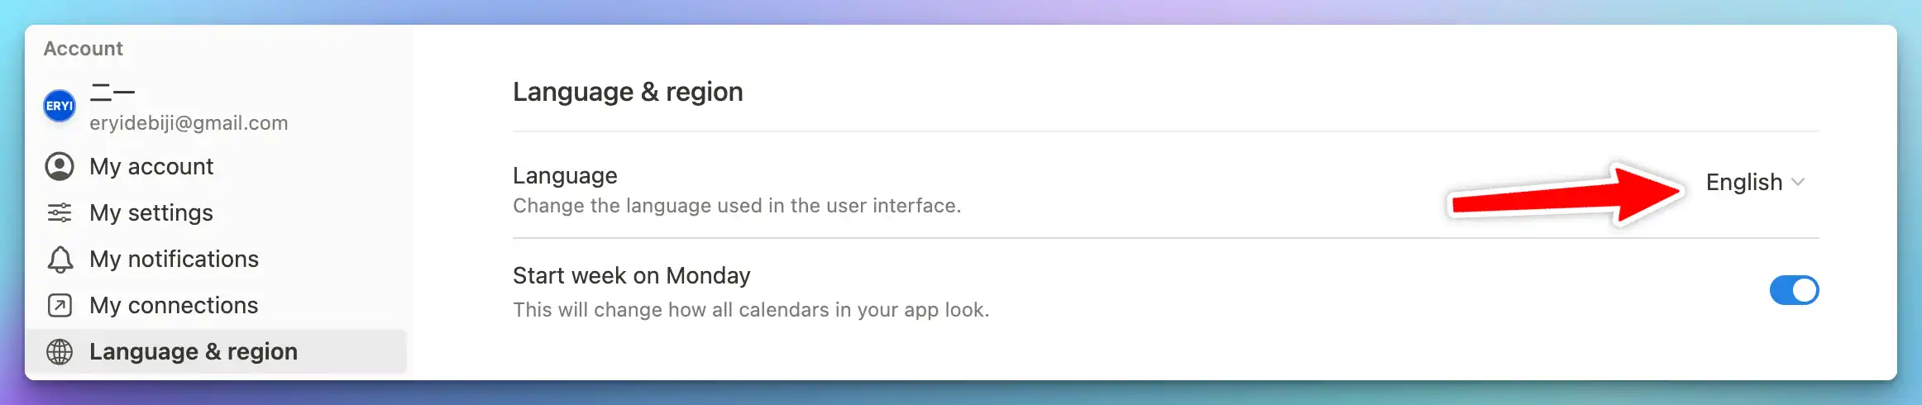Image resolution: width=1922 pixels, height=405 pixels.
Task: Click the ERYI profile avatar
Action: [x=60, y=106]
